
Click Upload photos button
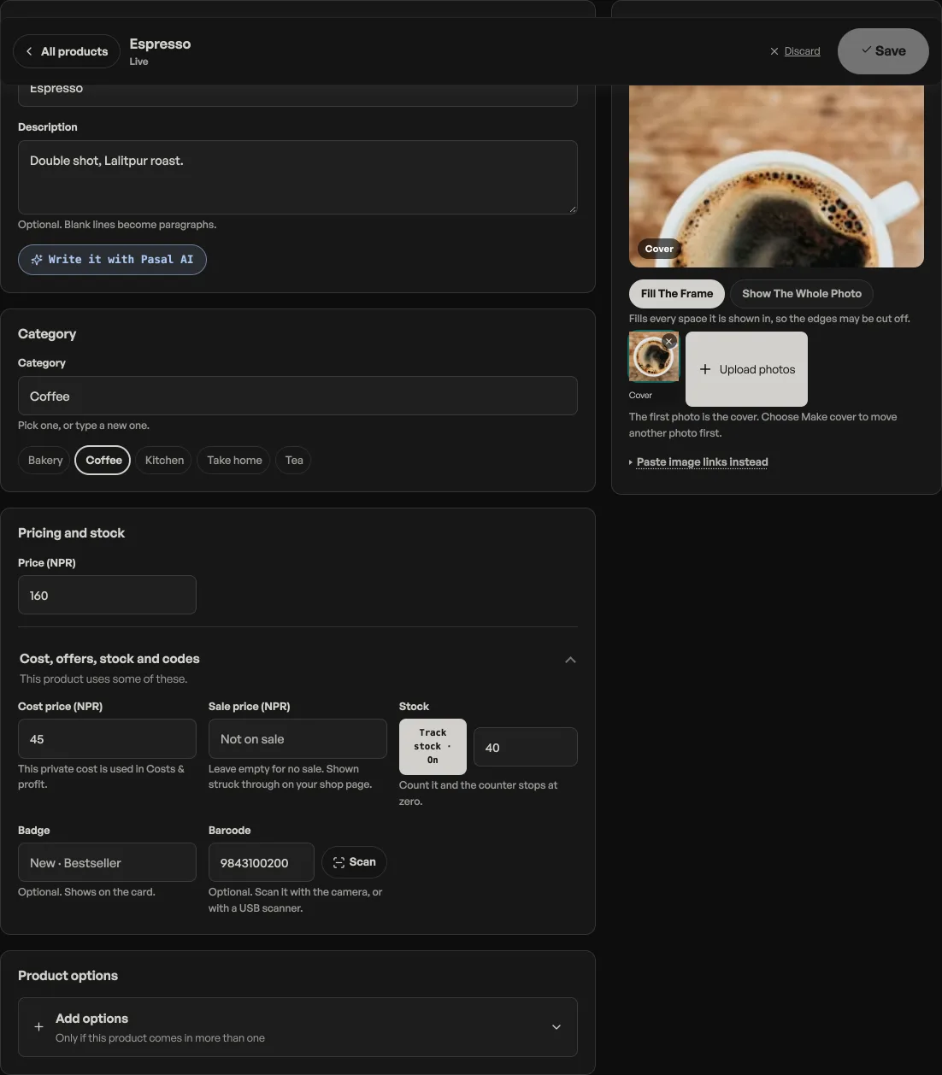pyautogui.click(x=746, y=369)
